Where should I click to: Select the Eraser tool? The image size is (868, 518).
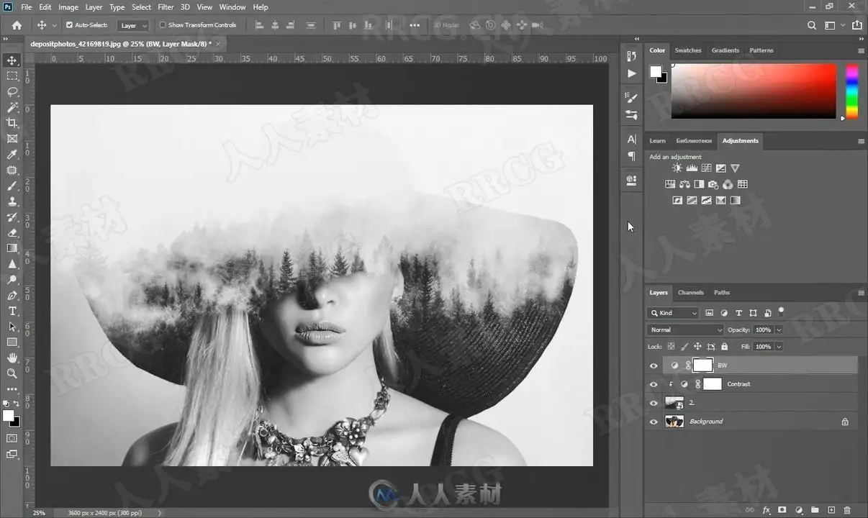(12, 232)
